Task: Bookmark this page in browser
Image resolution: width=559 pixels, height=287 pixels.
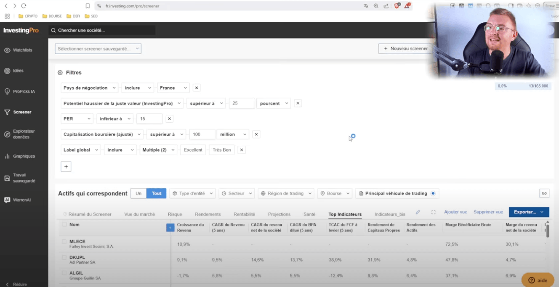Action: 88,6
